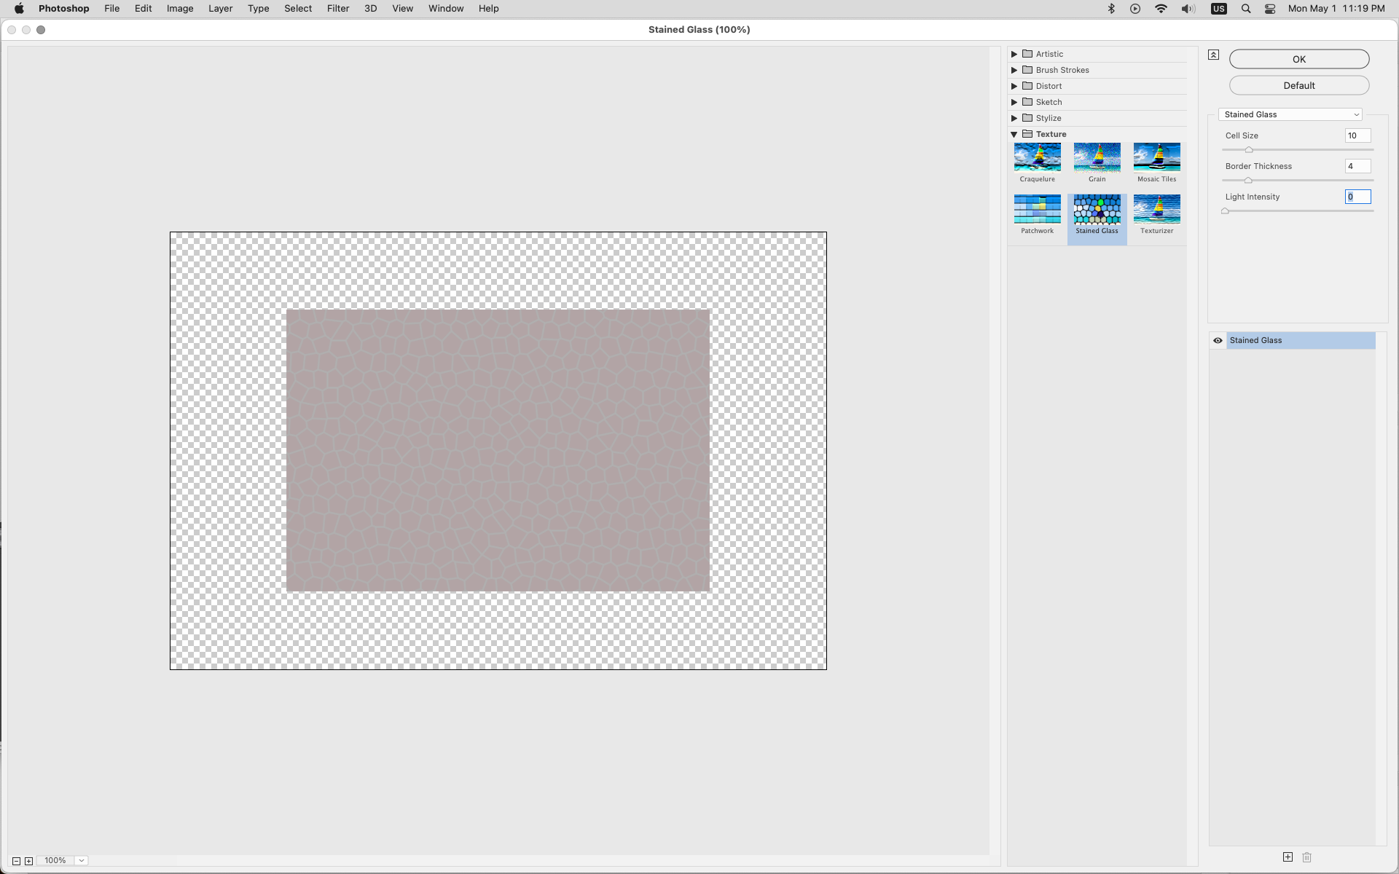1399x874 pixels.
Task: Select the Grain filter thumbnail
Action: pyautogui.click(x=1096, y=157)
